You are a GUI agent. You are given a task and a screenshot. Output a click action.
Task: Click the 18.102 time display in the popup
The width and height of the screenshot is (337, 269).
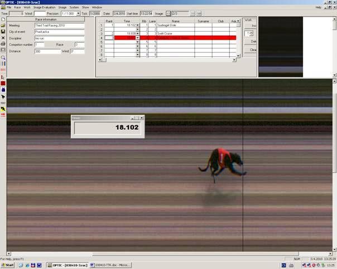tap(108, 128)
